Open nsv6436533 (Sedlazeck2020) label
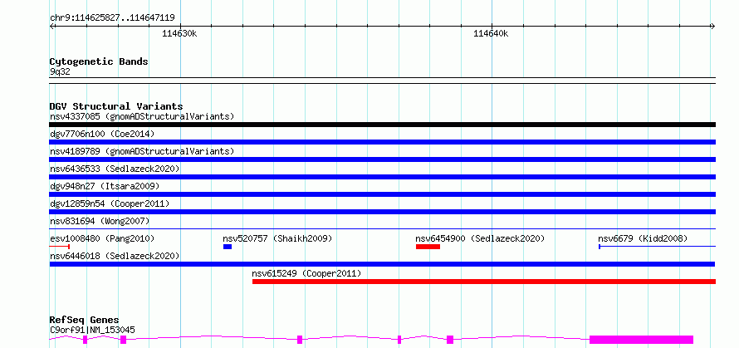The height and width of the screenshot is (348, 739). pos(115,169)
